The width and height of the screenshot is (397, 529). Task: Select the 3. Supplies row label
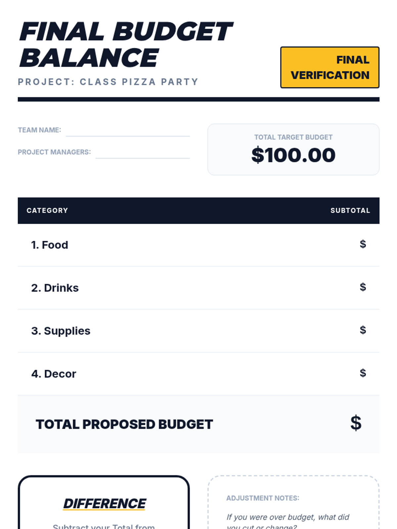tap(61, 331)
